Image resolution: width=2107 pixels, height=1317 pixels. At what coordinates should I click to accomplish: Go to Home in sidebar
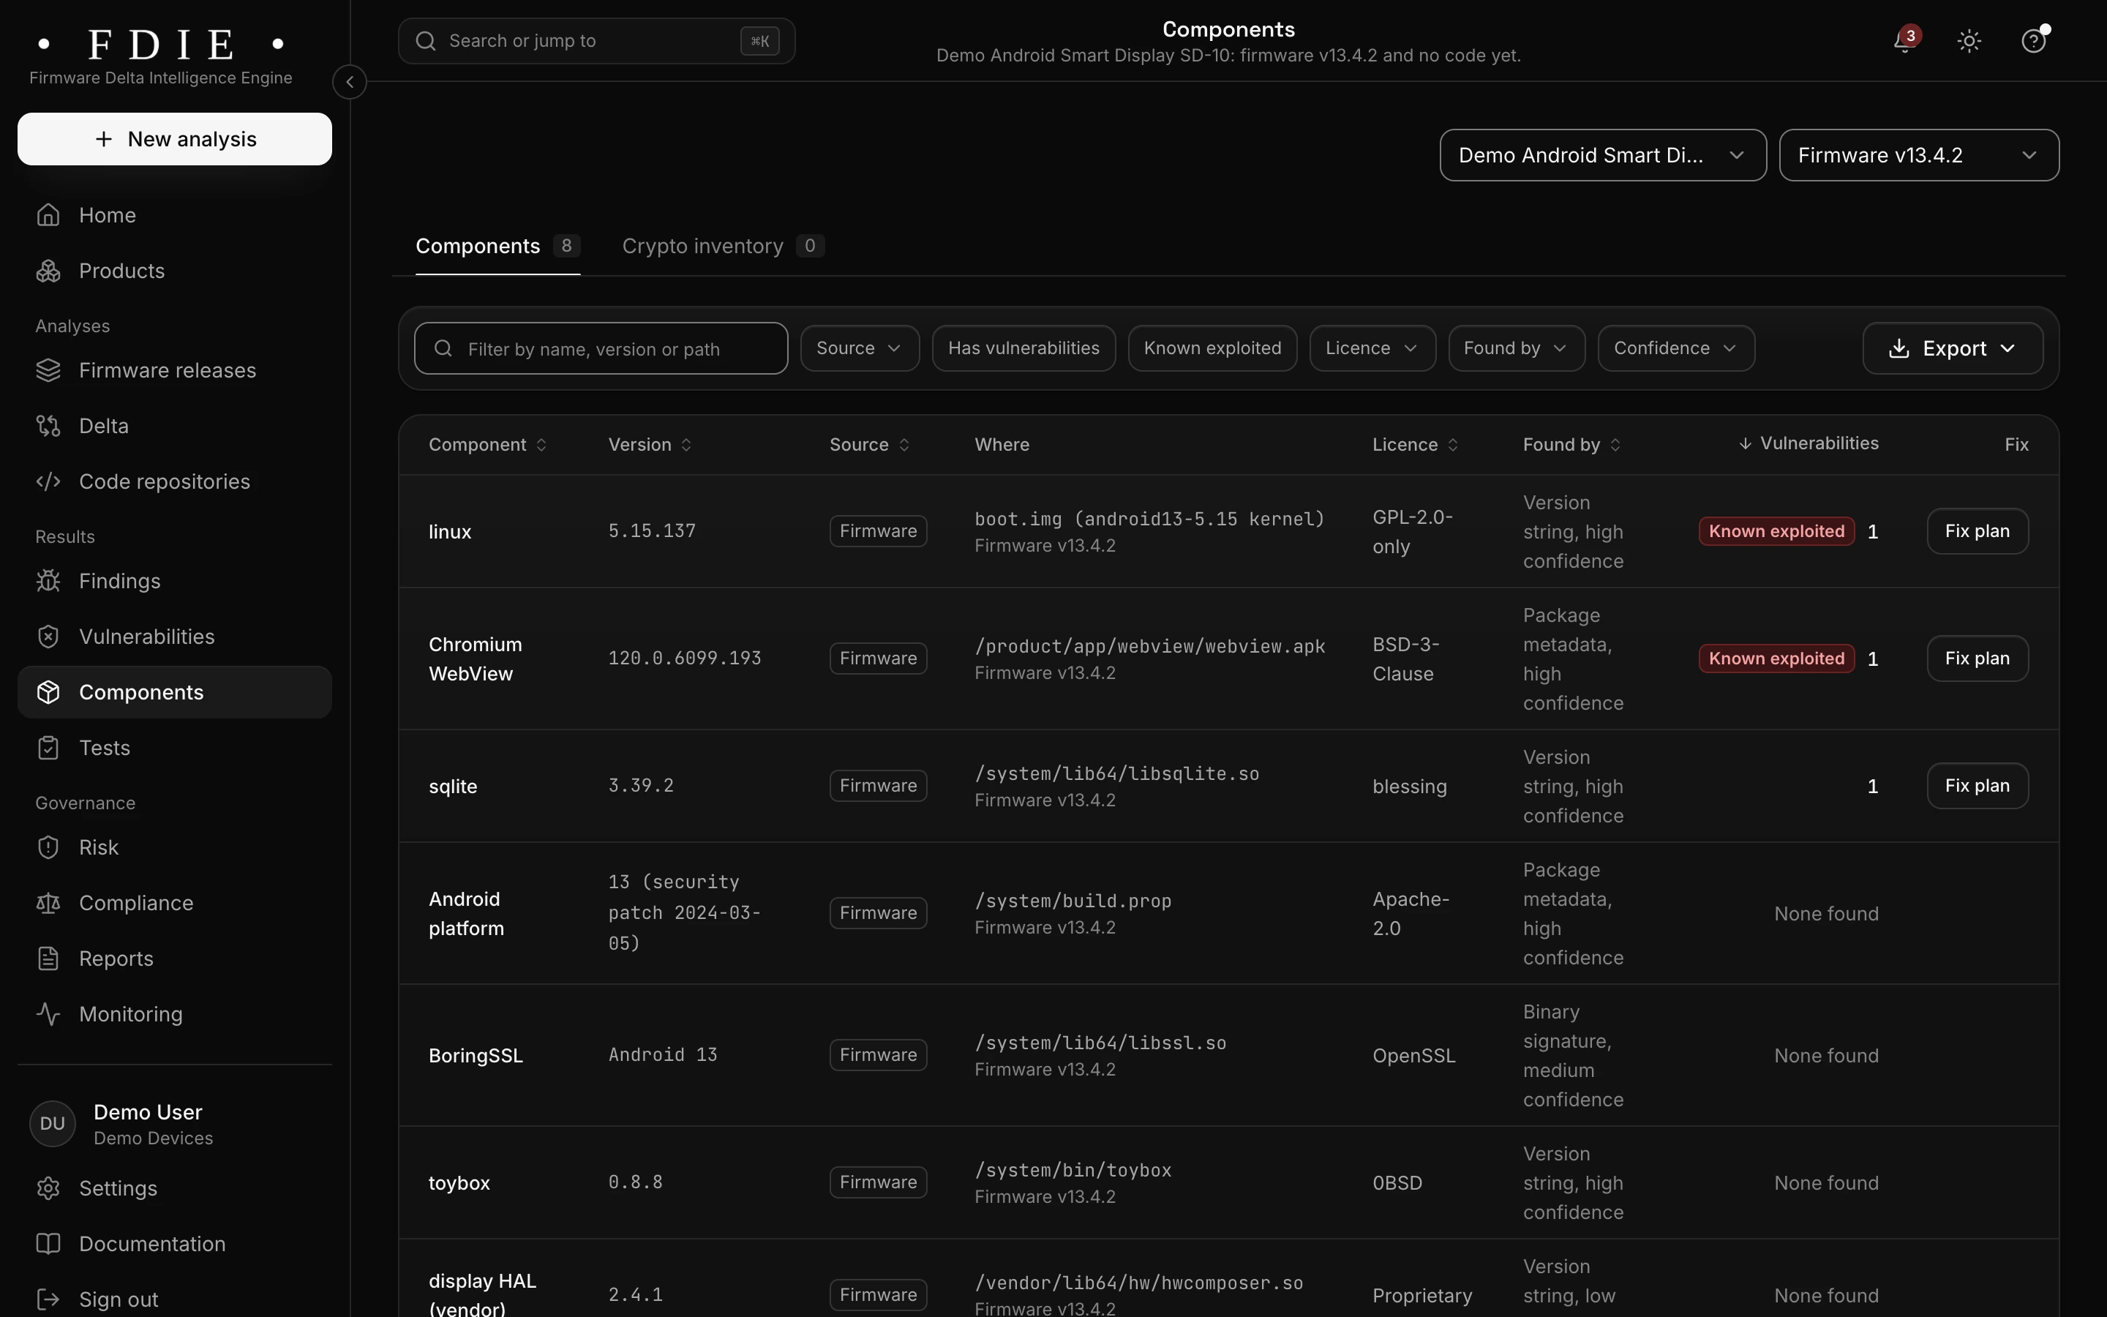[x=174, y=215]
